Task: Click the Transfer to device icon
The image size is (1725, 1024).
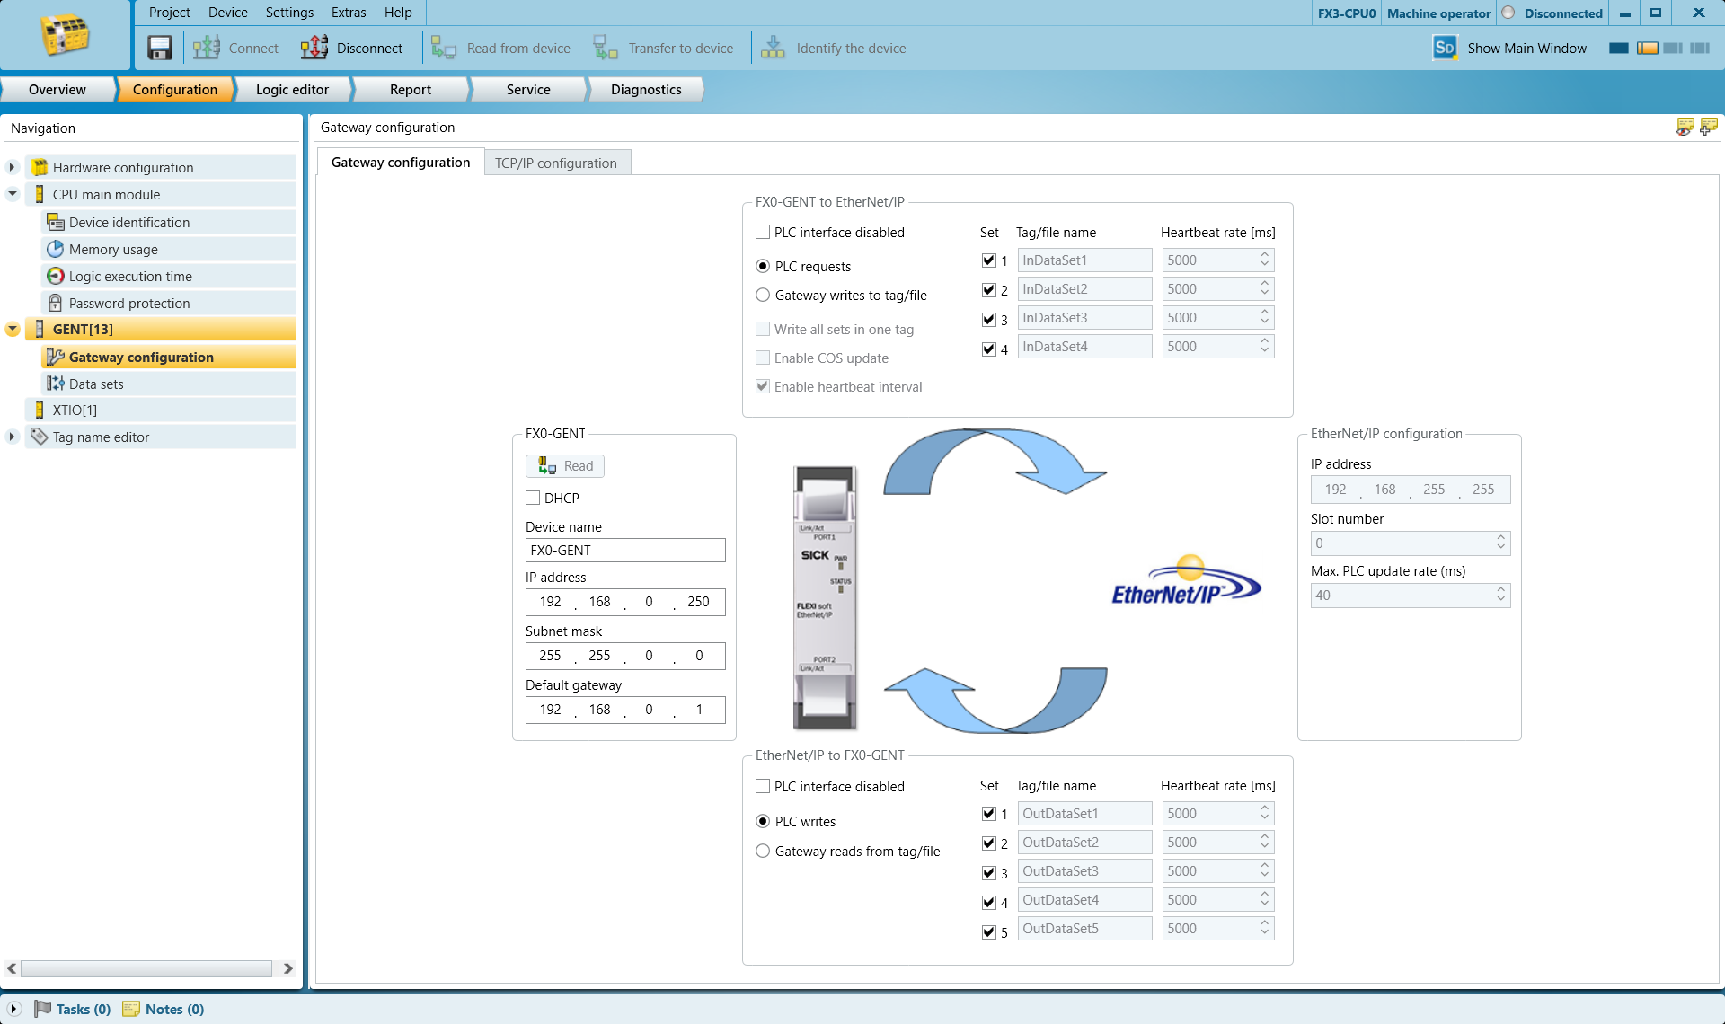Action: tap(606, 48)
